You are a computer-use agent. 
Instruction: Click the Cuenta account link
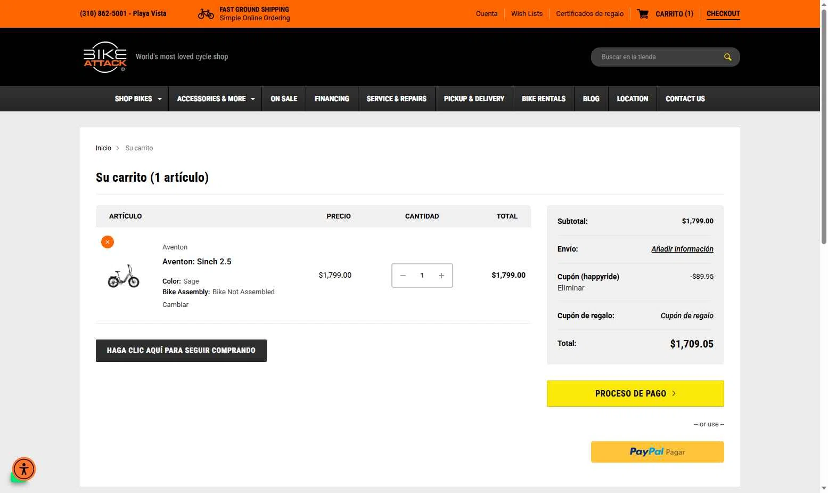click(x=487, y=14)
